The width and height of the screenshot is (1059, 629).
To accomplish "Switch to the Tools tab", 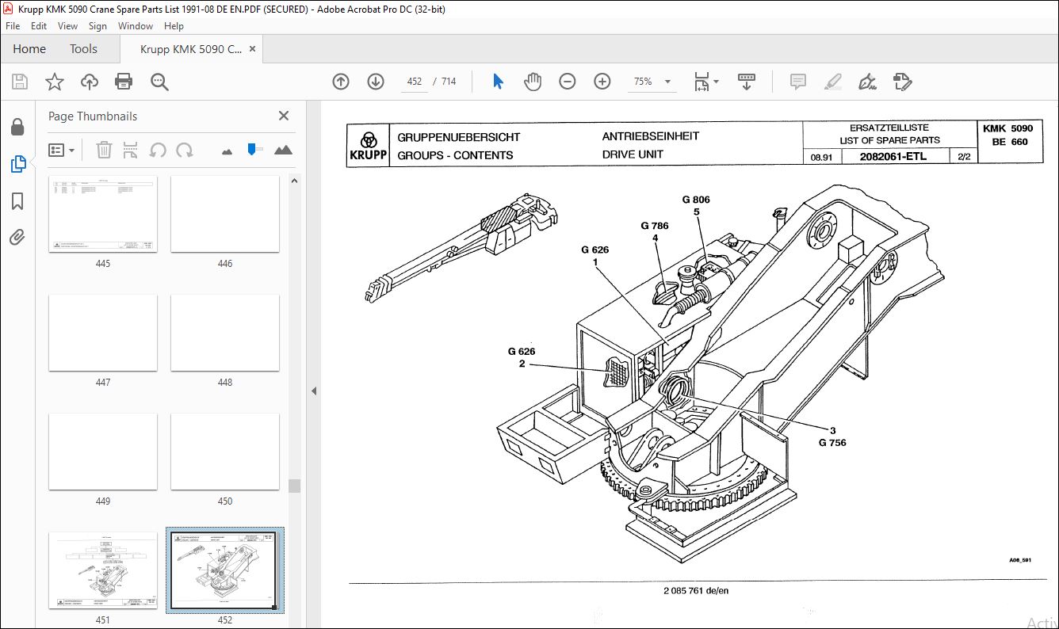I will tap(83, 49).
